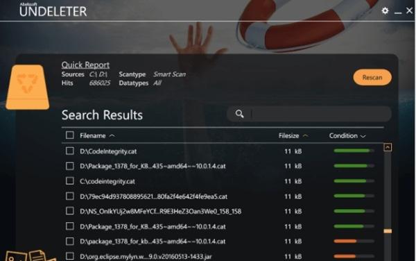The height and width of the screenshot is (261, 416).
Task: Click the Abelsoft Undeleter logo
Action: point(53,10)
